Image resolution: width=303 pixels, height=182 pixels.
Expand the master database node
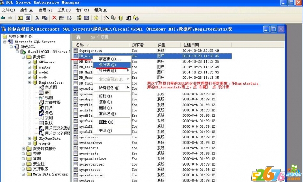click(29, 67)
